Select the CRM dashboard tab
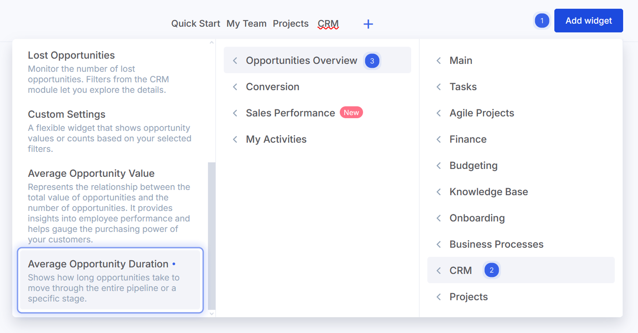Image resolution: width=638 pixels, height=333 pixels. pyautogui.click(x=328, y=24)
